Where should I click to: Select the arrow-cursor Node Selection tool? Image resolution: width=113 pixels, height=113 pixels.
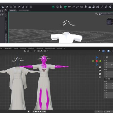coord(61,7)
